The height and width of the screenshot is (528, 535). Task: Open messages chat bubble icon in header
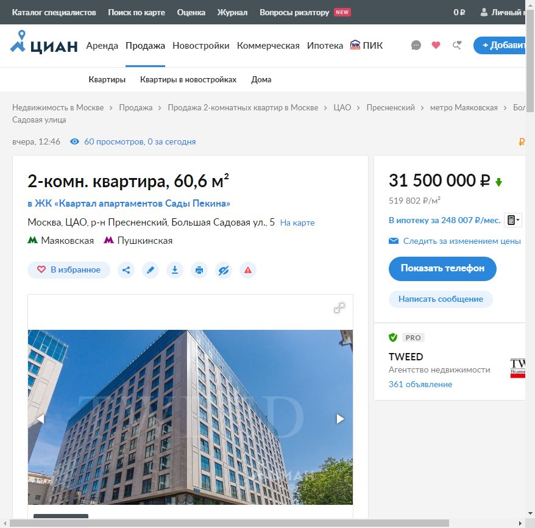[416, 45]
